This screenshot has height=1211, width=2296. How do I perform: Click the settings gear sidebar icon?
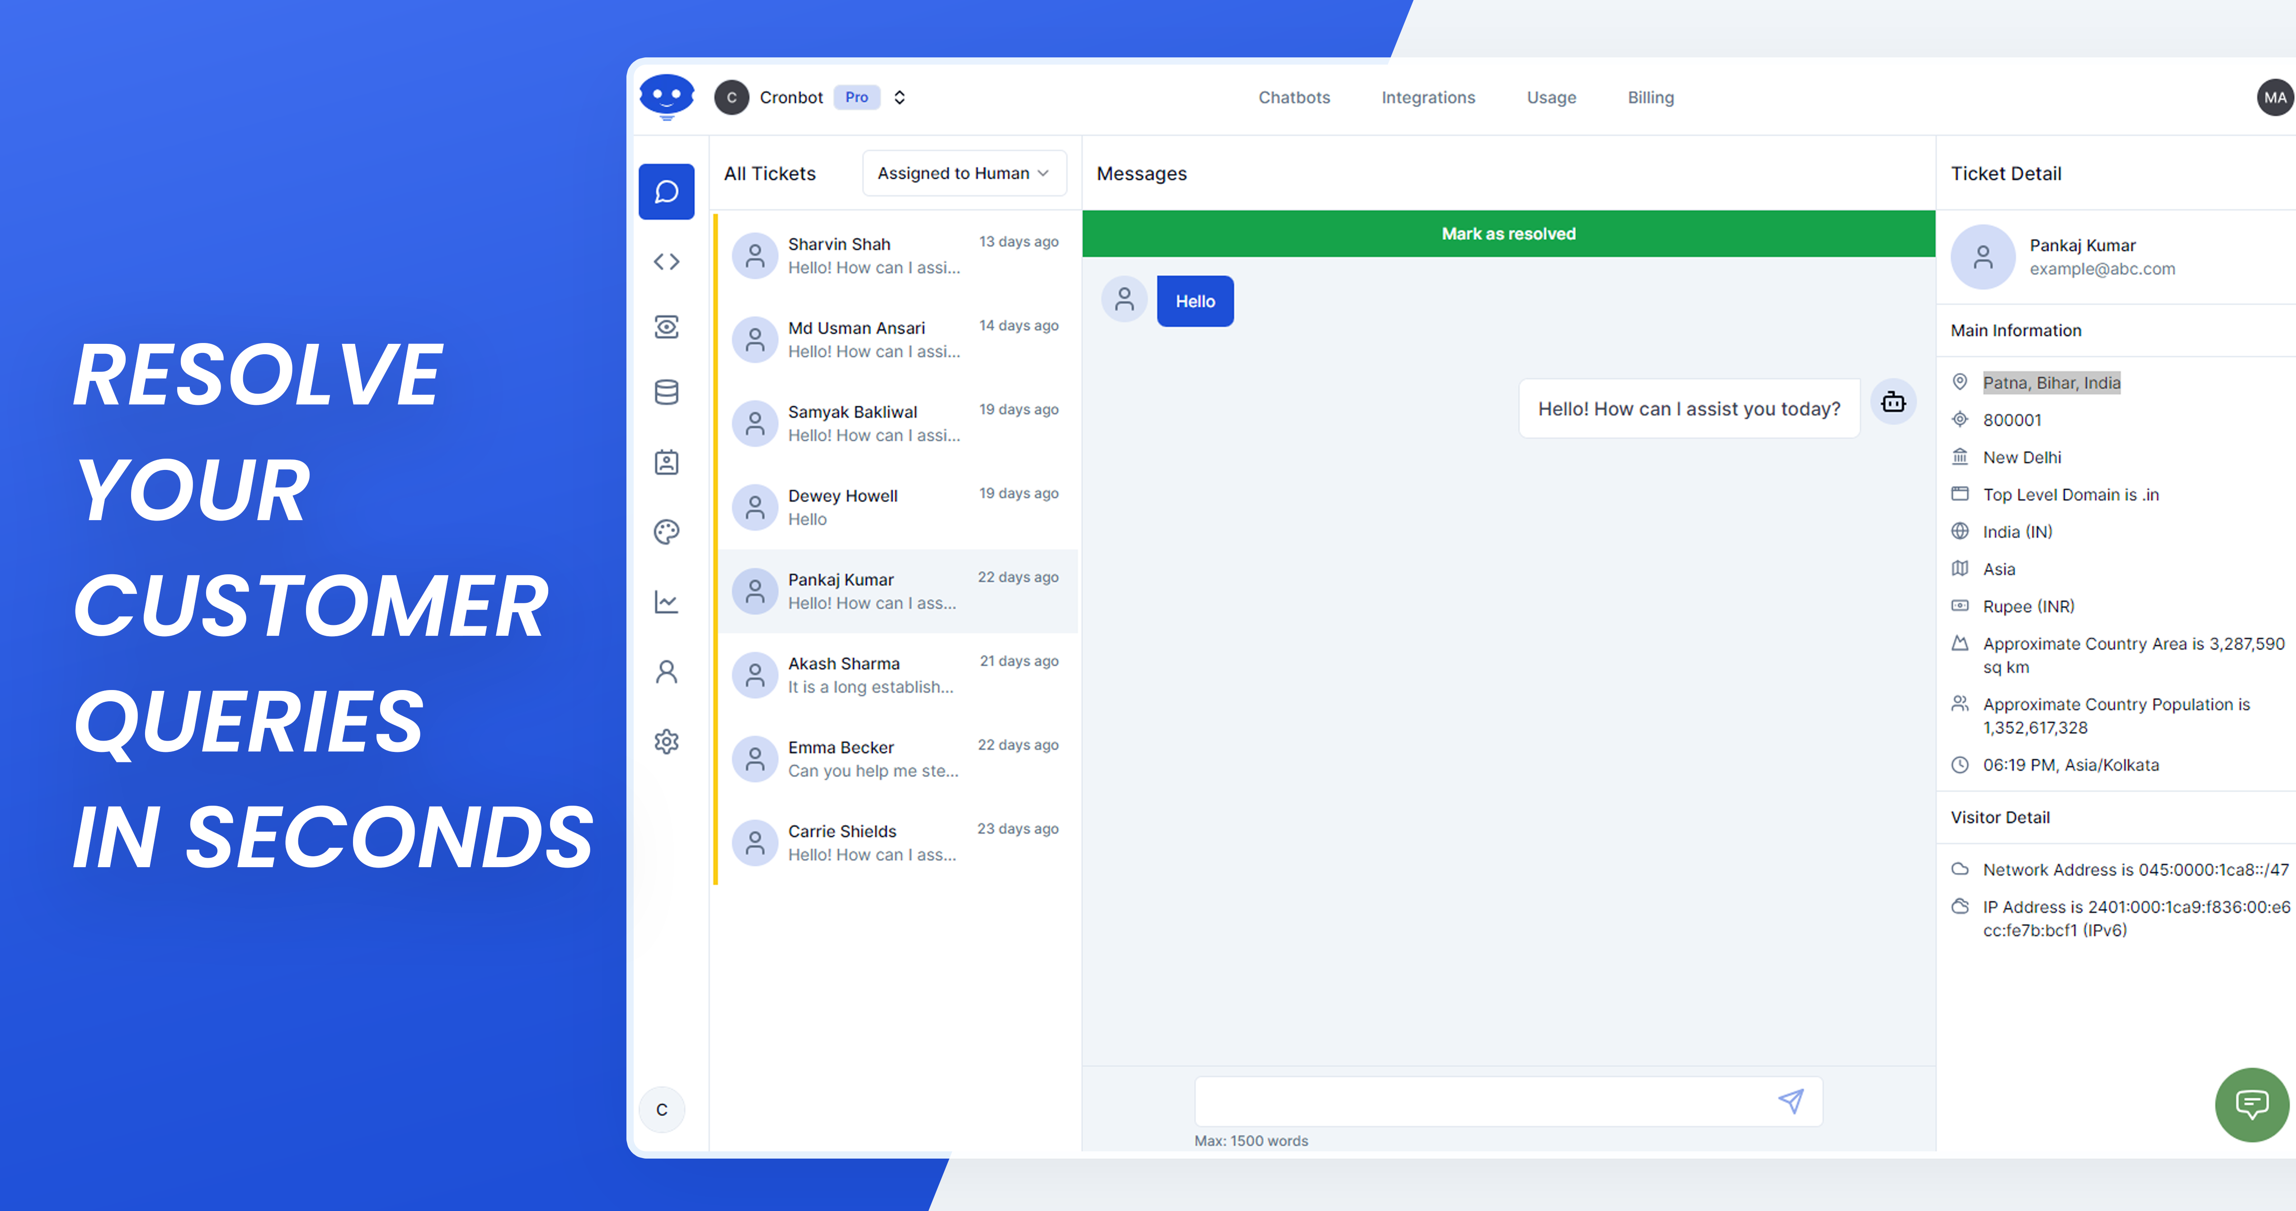[666, 742]
